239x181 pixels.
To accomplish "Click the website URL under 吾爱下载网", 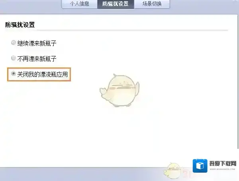I will tap(222, 169).
